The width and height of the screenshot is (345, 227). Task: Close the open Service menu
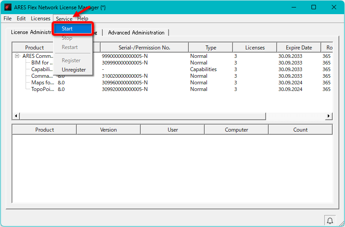64,19
